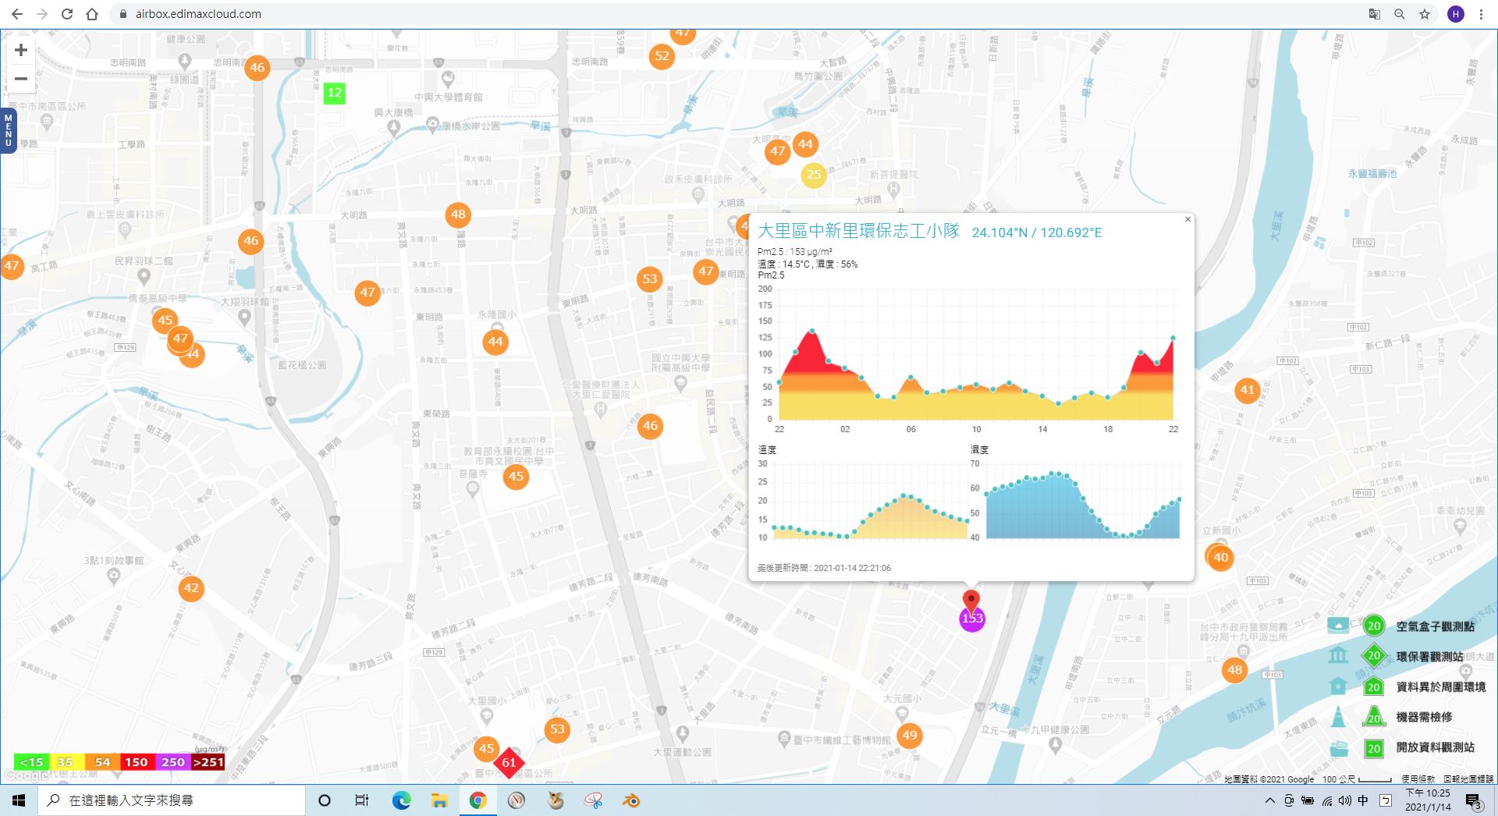Select the 46 marker beside 忠明南路
The width and height of the screenshot is (1498, 816).
point(257,68)
